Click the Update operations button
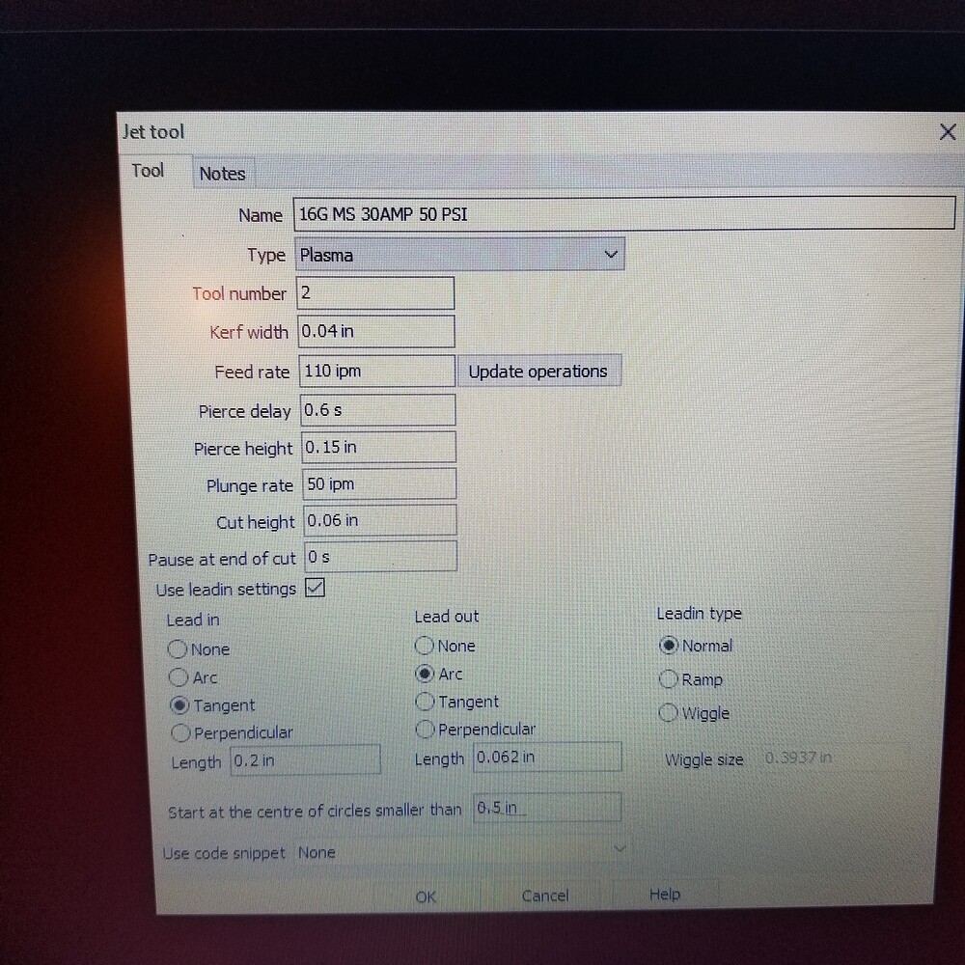Screen dimensions: 965x965 (x=538, y=372)
